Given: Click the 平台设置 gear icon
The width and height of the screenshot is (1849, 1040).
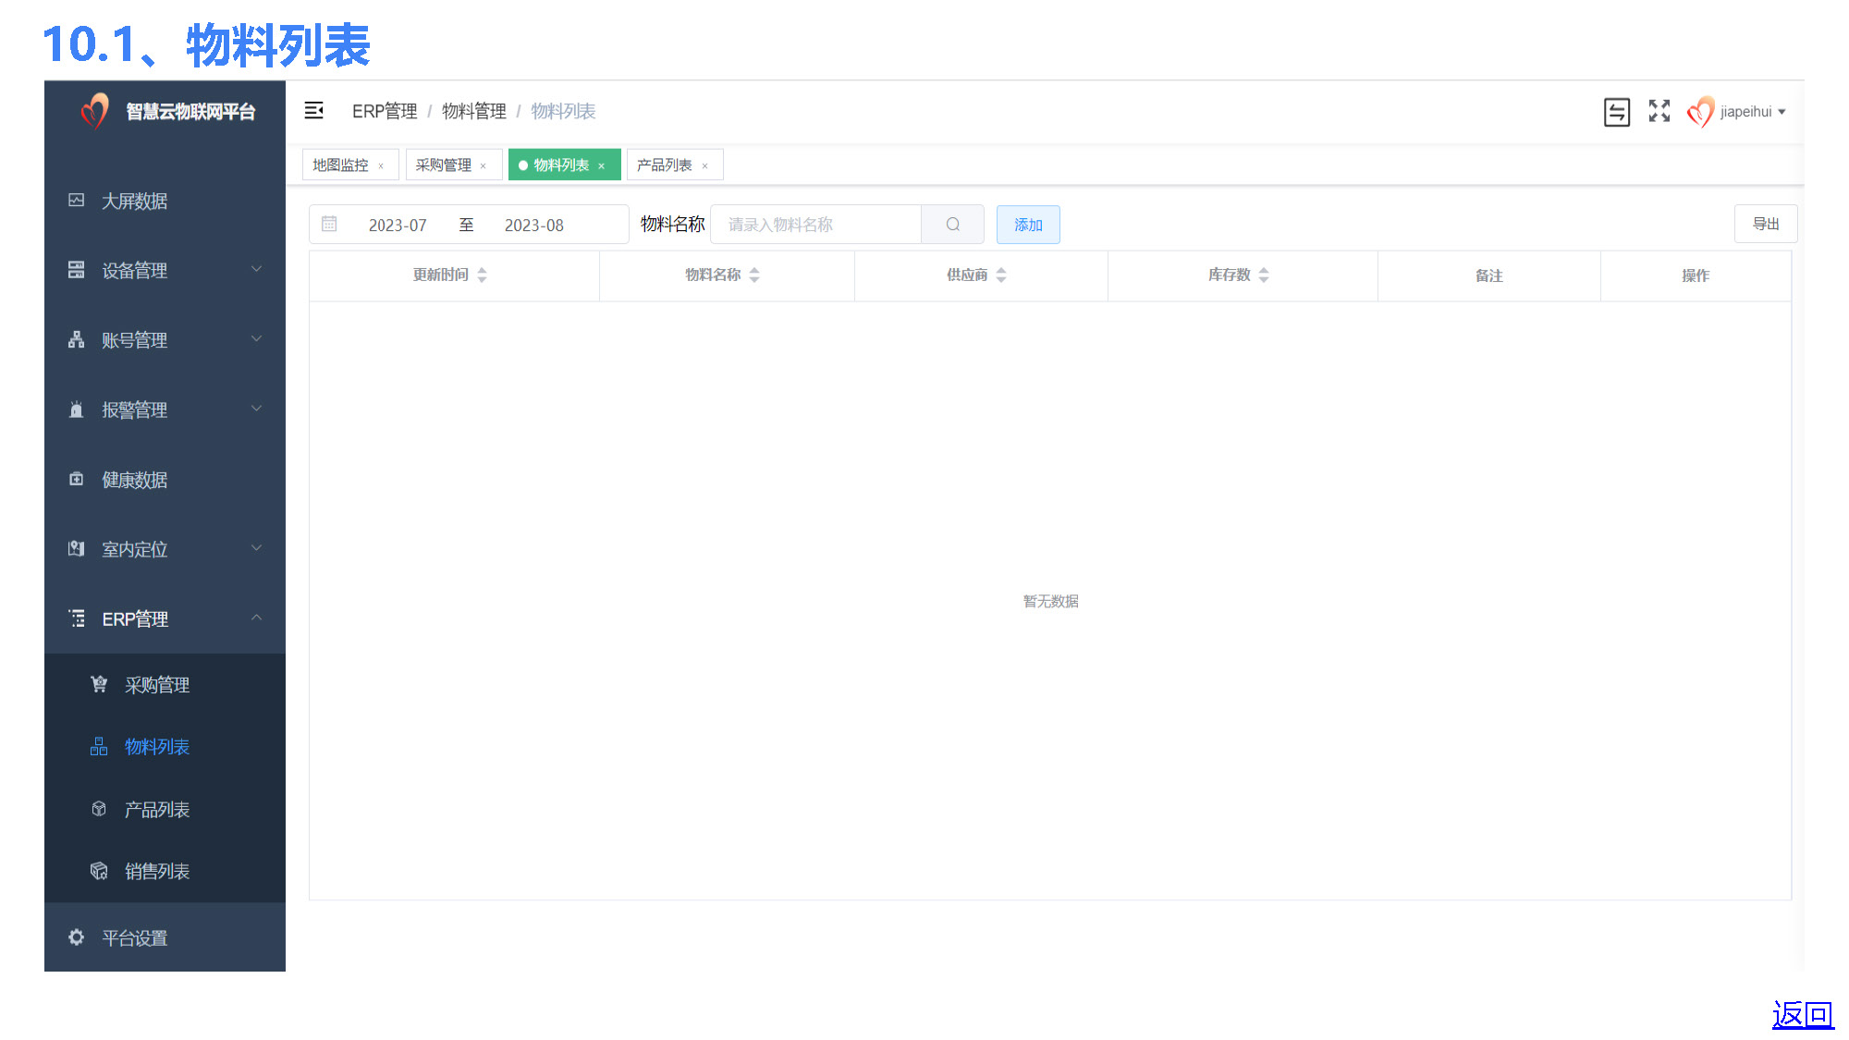Looking at the screenshot, I should tap(77, 937).
